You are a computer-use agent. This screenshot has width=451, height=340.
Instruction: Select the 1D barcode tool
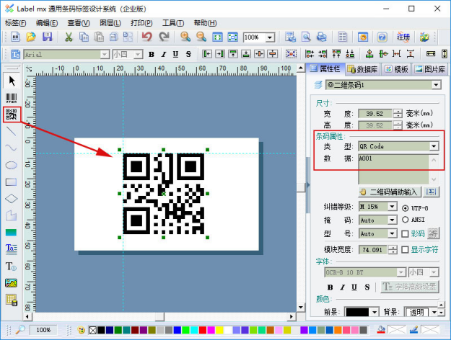[12, 98]
